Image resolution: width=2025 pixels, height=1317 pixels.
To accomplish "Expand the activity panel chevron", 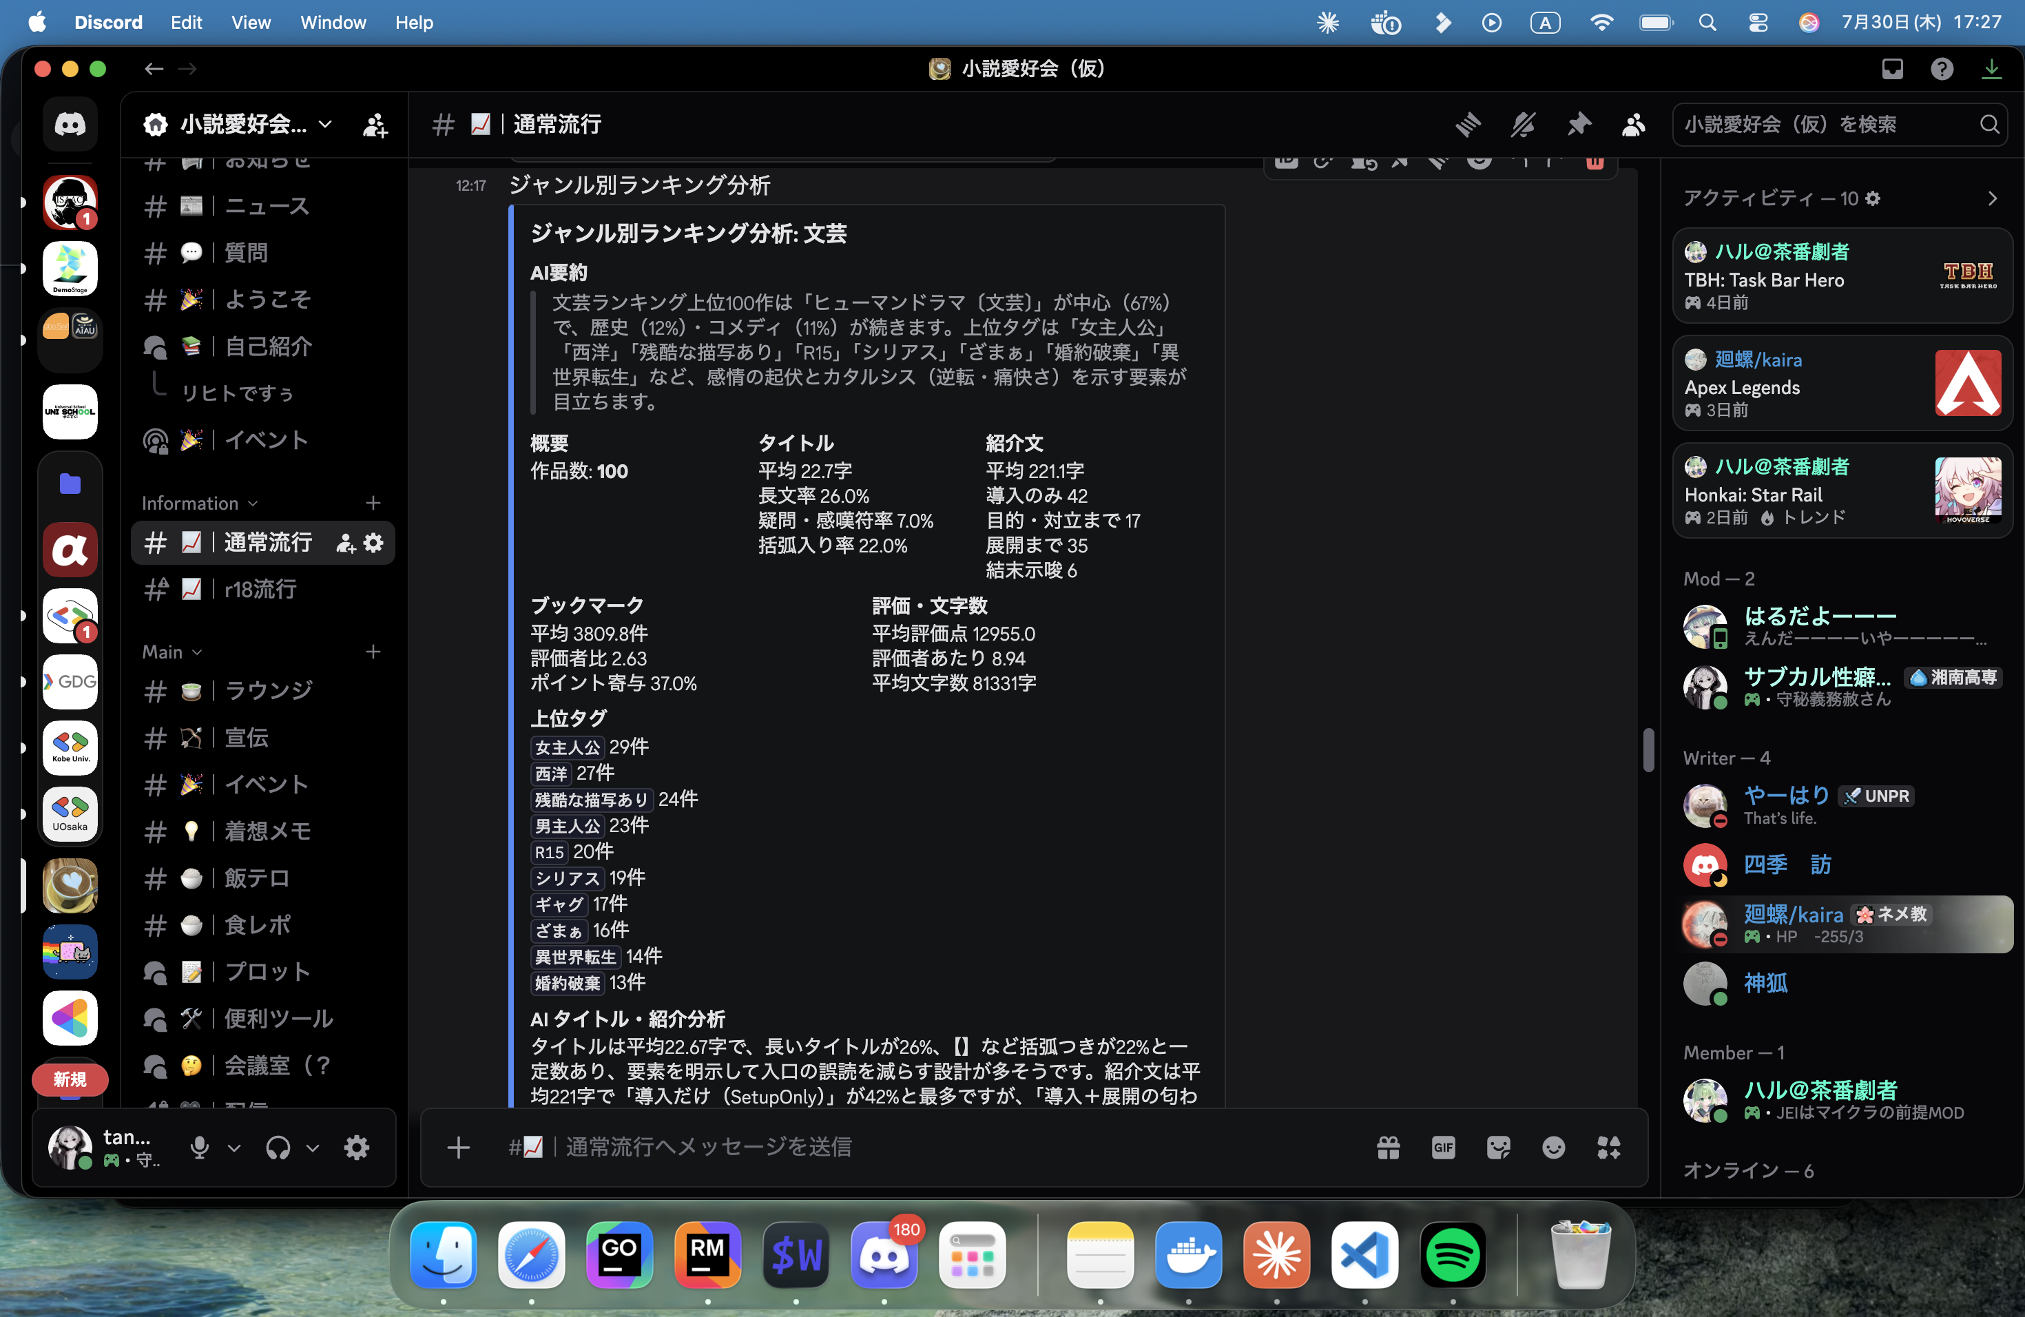I will 1992,198.
